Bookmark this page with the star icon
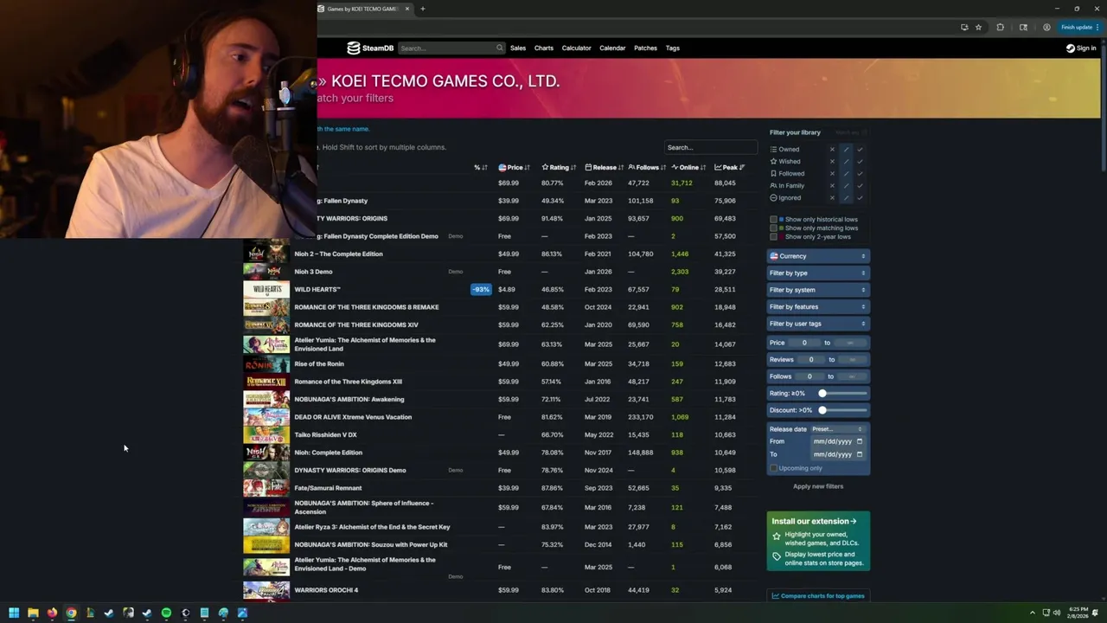Screen dimensions: 1107x623 [978, 27]
